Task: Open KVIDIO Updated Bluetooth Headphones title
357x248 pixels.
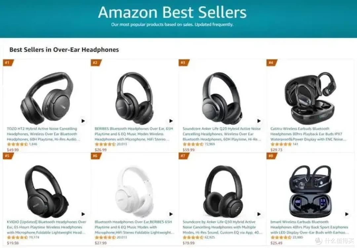Action: coord(47,227)
